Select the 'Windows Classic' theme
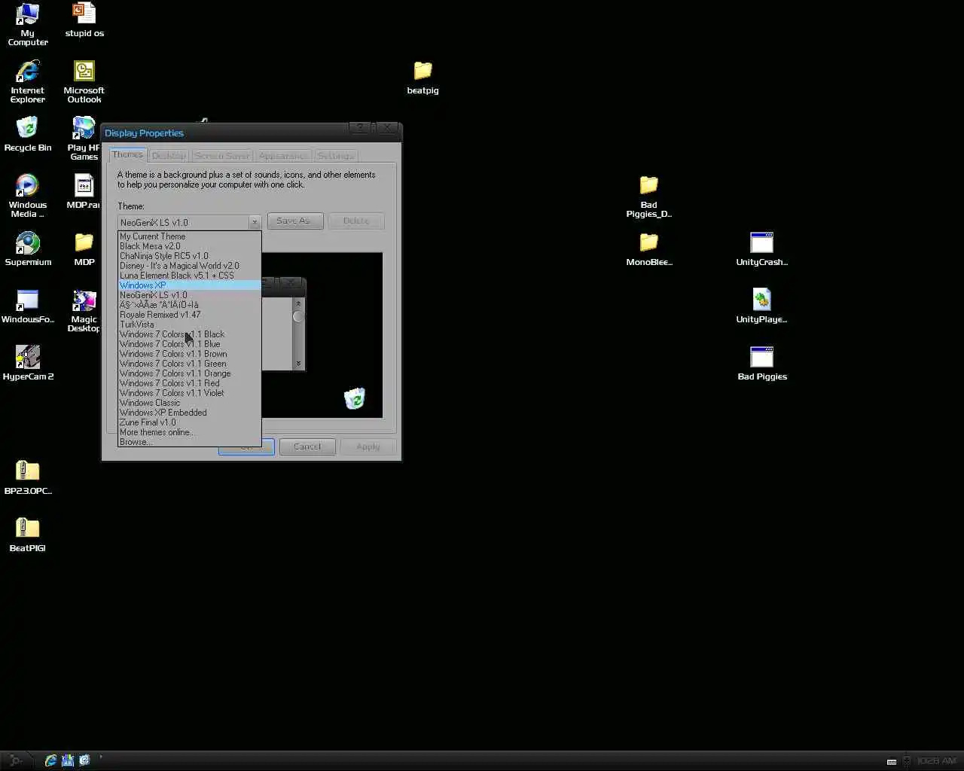The width and height of the screenshot is (964, 771). [x=190, y=403]
